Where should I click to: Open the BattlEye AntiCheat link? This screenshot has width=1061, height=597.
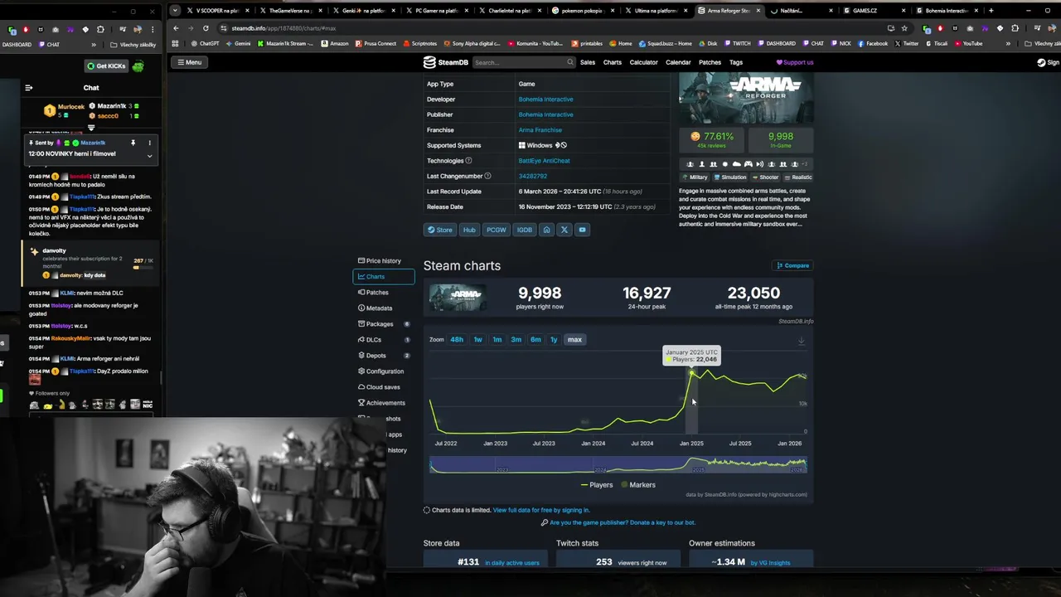pyautogui.click(x=544, y=161)
